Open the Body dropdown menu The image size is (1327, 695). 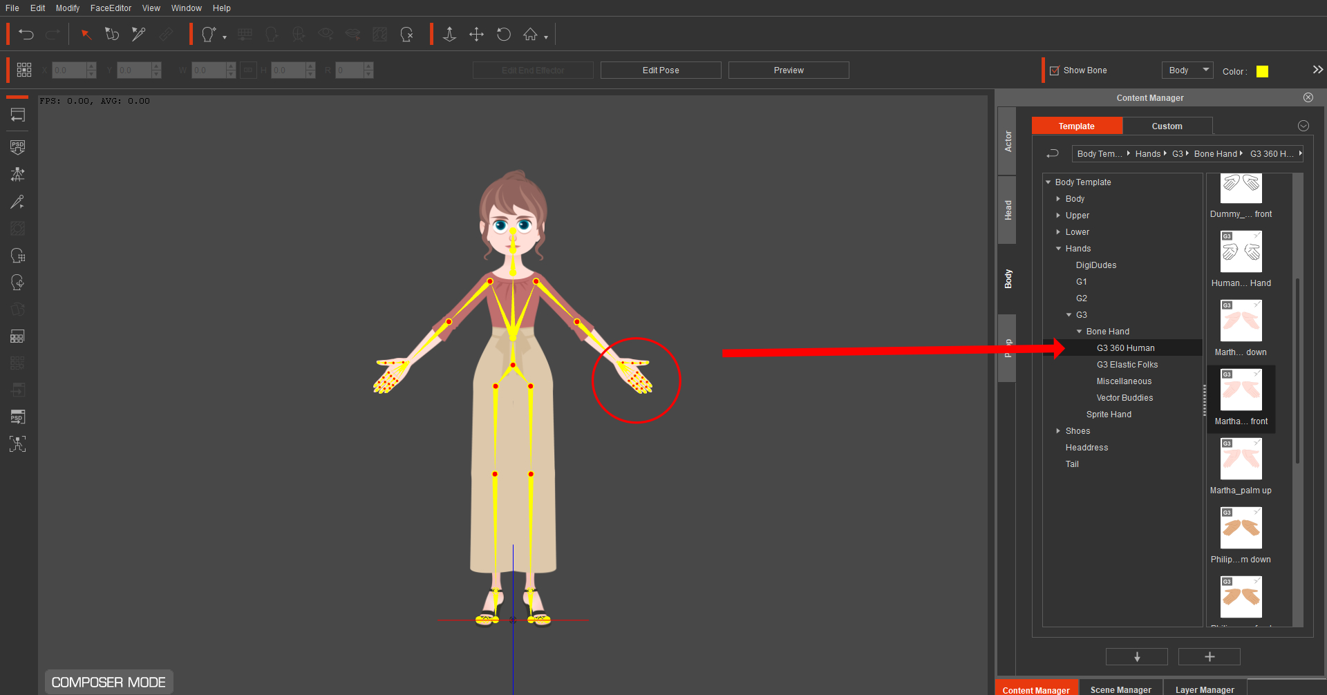pyautogui.click(x=1187, y=70)
